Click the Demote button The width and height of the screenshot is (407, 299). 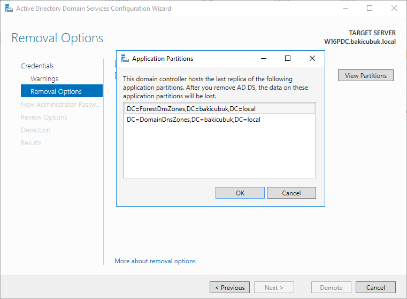pyautogui.click(x=331, y=287)
